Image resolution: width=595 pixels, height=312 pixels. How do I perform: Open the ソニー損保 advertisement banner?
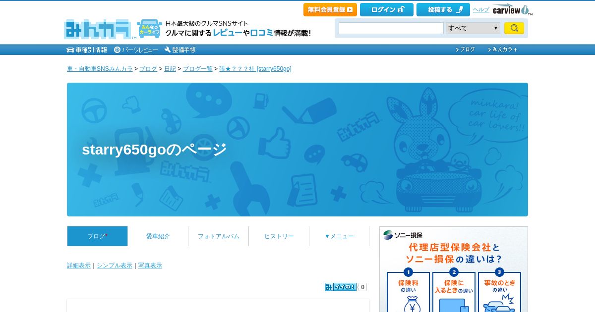pos(454,269)
